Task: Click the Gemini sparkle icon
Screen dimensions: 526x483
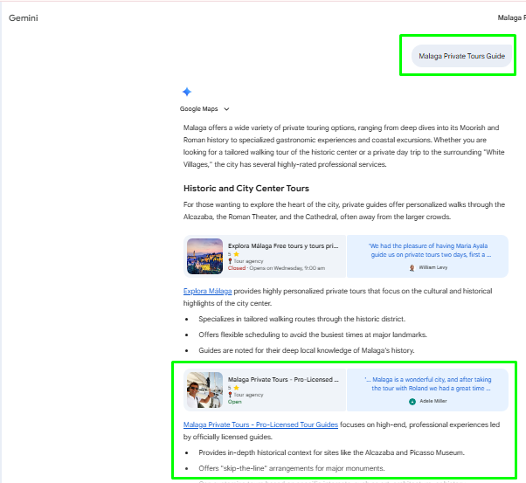Action: click(x=187, y=92)
